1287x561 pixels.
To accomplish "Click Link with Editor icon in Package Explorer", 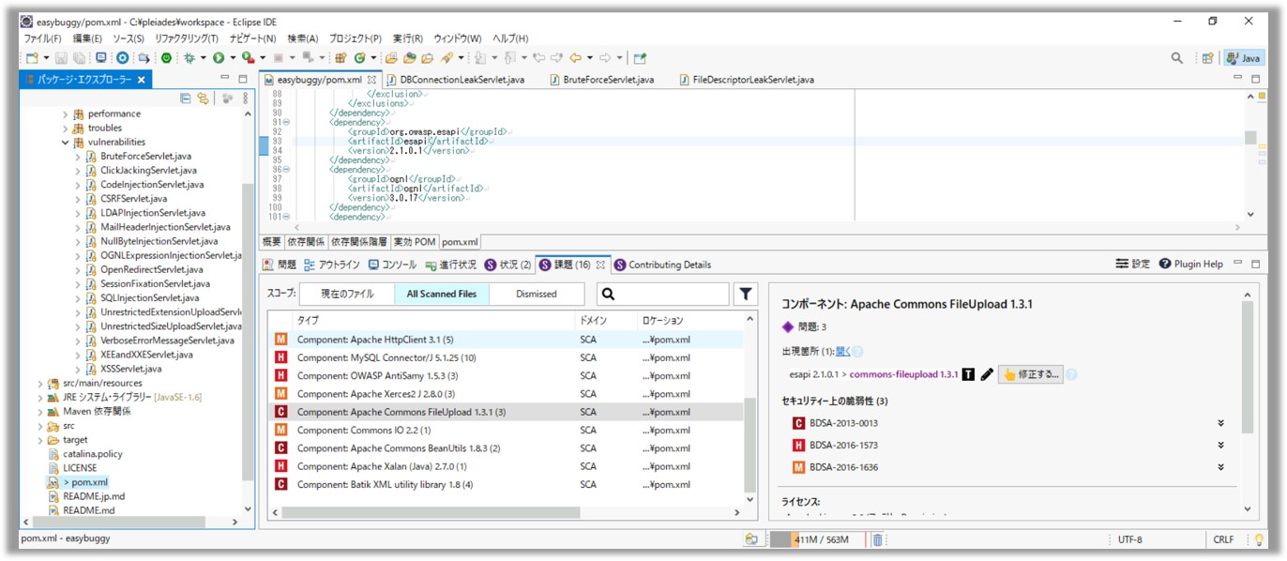I will point(203,98).
